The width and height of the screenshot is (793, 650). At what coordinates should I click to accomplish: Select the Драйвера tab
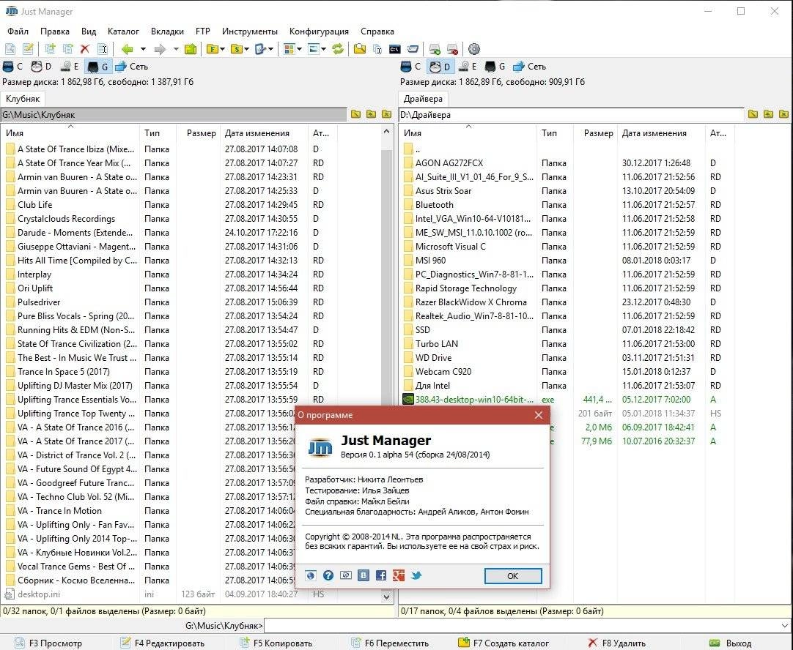coord(424,99)
